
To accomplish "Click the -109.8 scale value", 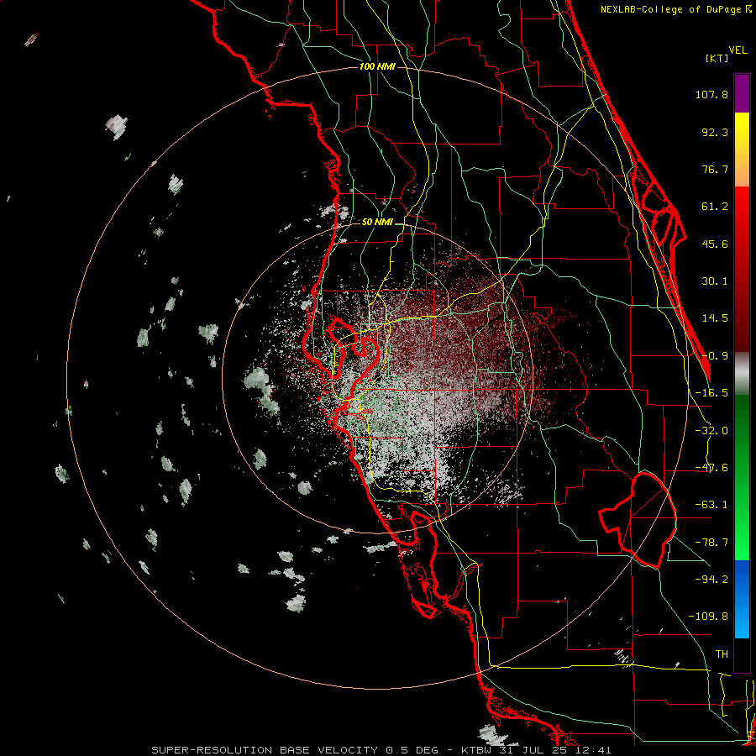I will (x=708, y=617).
